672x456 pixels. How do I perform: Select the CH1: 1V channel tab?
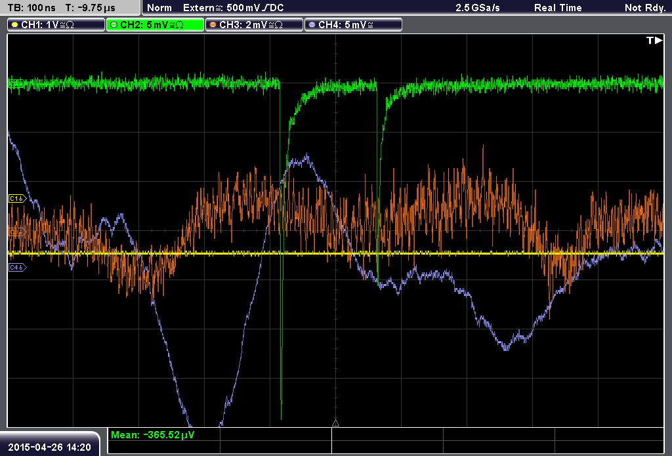[56, 25]
